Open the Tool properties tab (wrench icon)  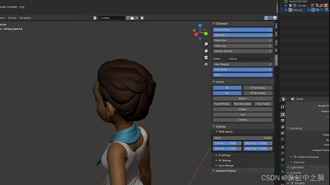click(x=283, y=107)
